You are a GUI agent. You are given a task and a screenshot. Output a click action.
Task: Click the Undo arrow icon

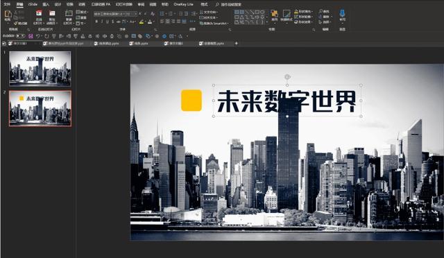(x=37, y=36)
